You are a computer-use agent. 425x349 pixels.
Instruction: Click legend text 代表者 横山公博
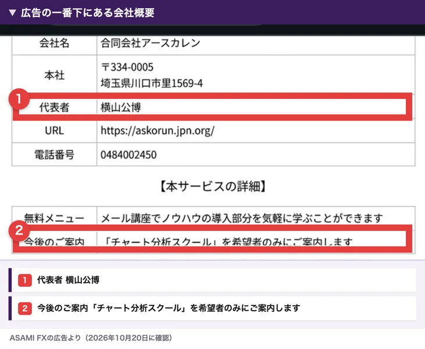pyautogui.click(x=68, y=280)
